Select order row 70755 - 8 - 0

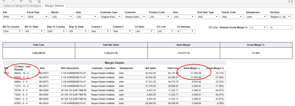(x=21, y=90)
